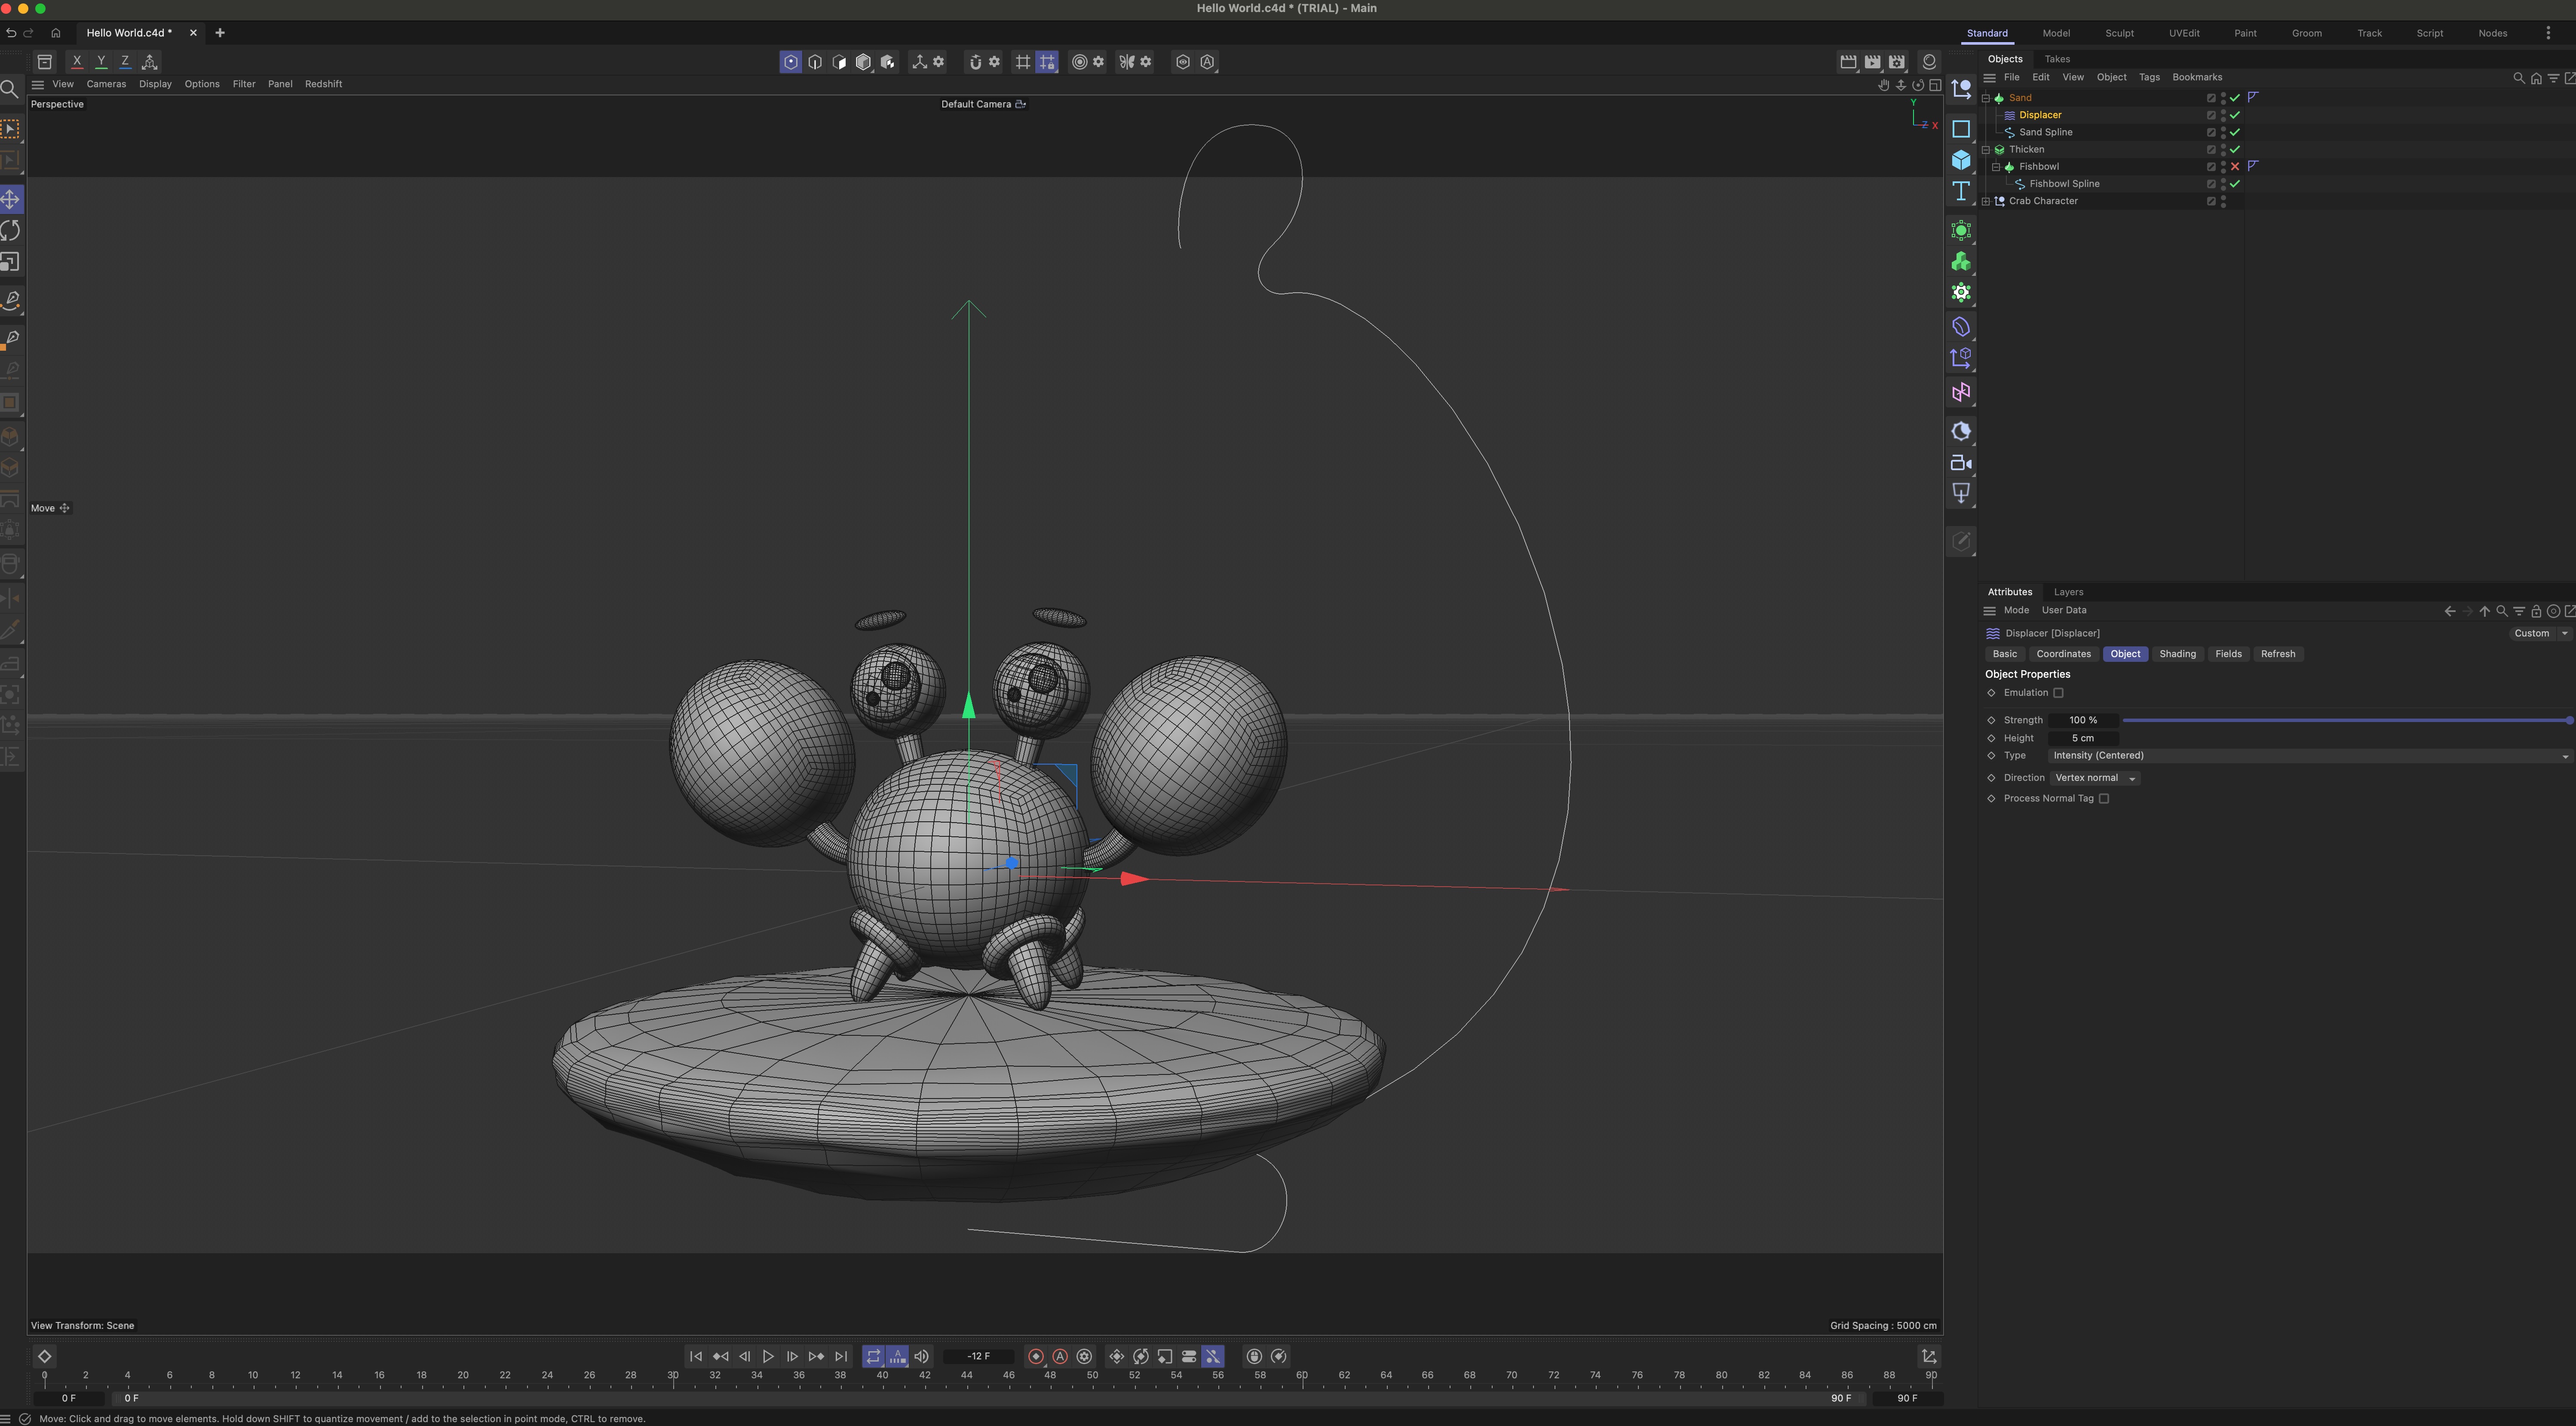Open the Redshift viewport menu

coord(323,84)
